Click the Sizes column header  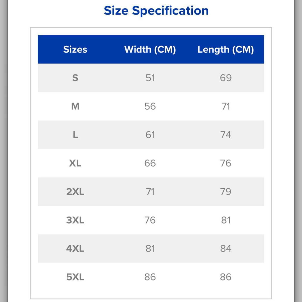click(x=75, y=49)
